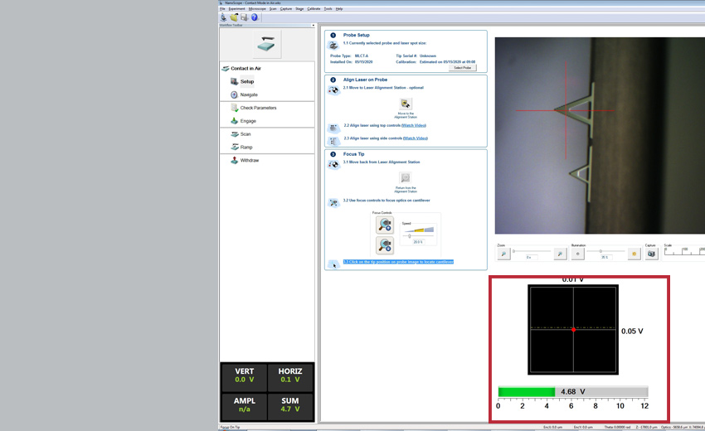
Task: Open the Calibrate menu
Action: tap(314, 8)
